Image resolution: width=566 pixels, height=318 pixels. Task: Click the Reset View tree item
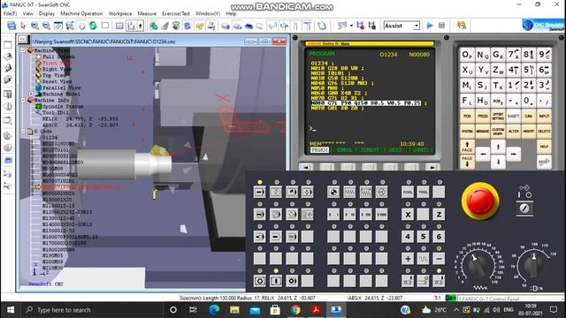(x=57, y=81)
